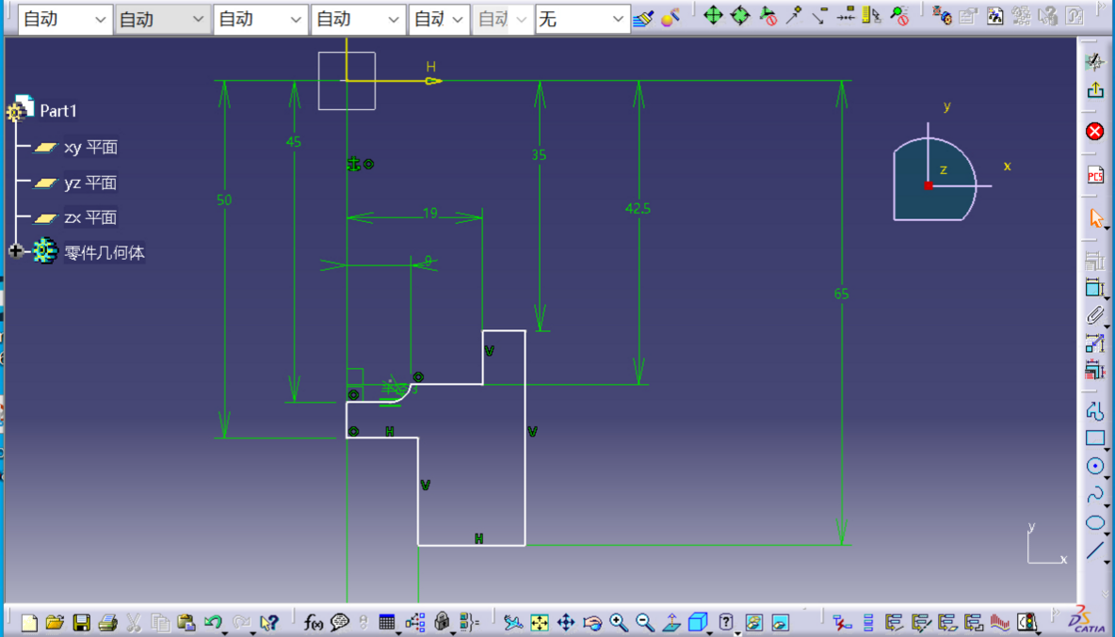Click the Exit Workbench icon

click(1094, 90)
